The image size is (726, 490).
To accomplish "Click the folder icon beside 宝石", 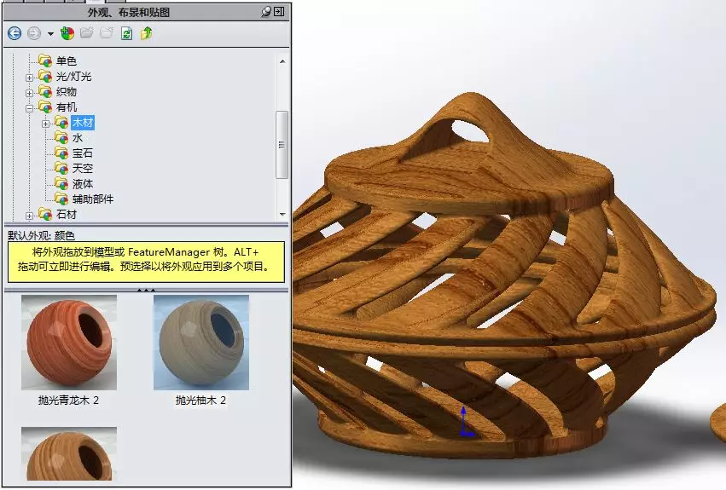I will point(61,153).
